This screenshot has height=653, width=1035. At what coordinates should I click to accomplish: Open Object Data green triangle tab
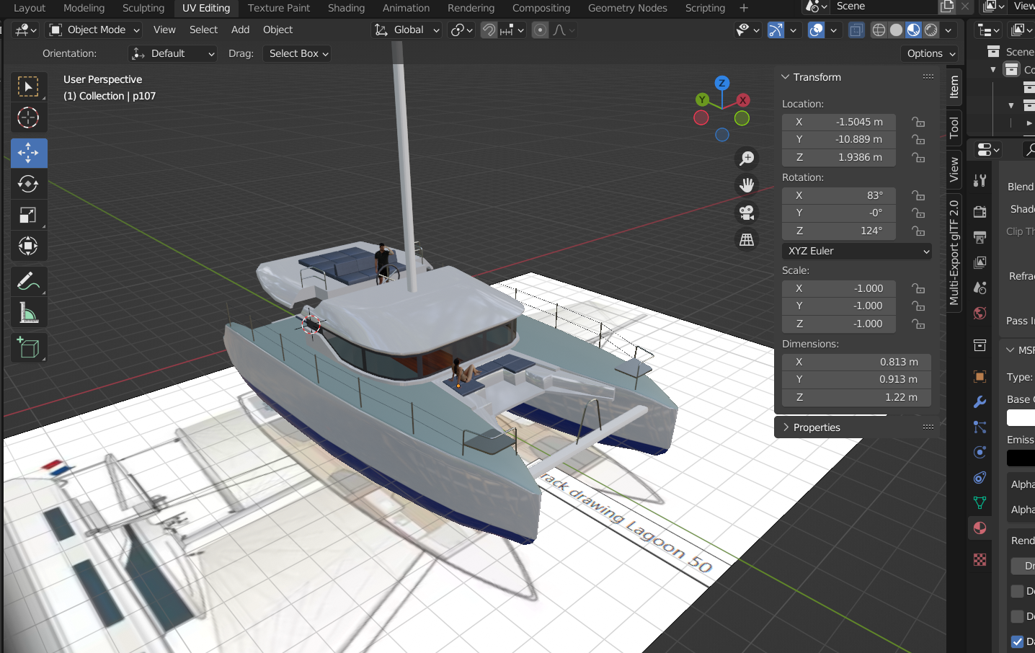[980, 503]
